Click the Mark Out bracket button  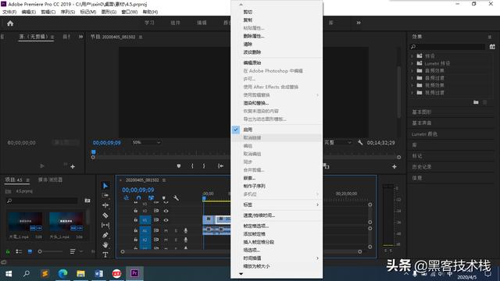click(204, 166)
